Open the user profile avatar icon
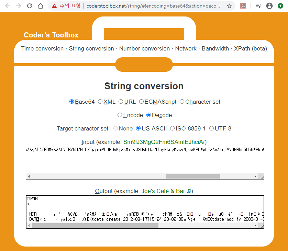Screen dimensions: 288x251 point(269,6)
